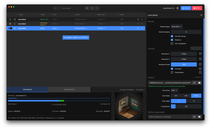Select RGBA color mode
Viewport: 211px width, 129px height.
(x=196, y=96)
